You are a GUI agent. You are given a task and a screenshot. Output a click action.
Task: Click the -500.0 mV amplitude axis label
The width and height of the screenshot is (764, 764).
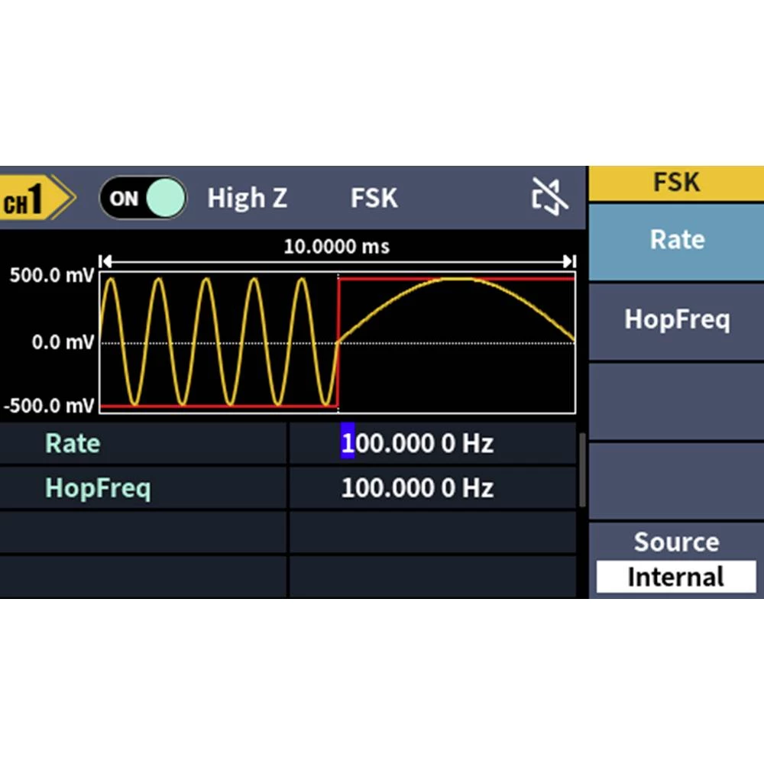(x=50, y=404)
